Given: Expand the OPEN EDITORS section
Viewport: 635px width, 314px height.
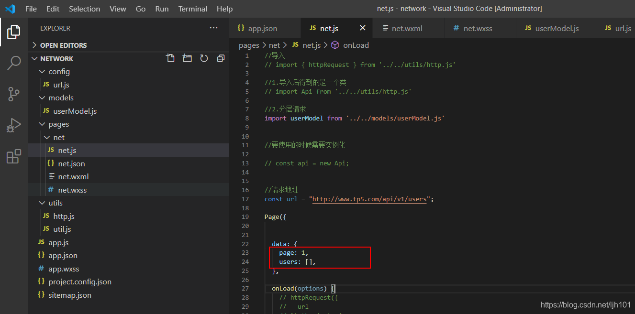Looking at the screenshot, I should pyautogui.click(x=129, y=45).
